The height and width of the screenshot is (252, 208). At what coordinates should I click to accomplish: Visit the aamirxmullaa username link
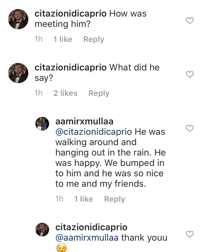pyautogui.click(x=84, y=121)
